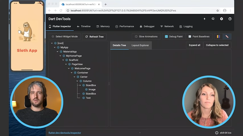Toggle the invert oversized images button
The image size is (243, 136).
tap(227, 36)
